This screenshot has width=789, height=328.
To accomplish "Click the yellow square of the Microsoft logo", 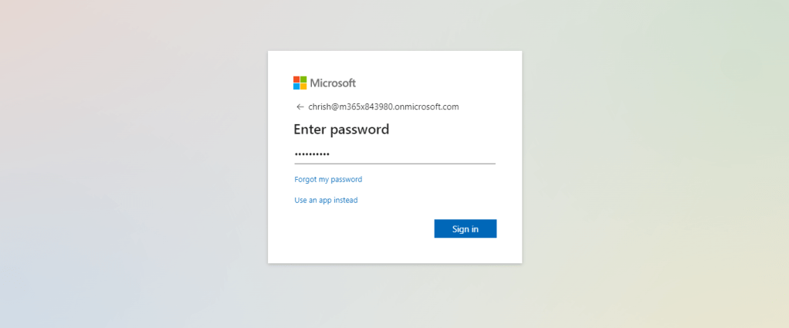I will coord(303,86).
